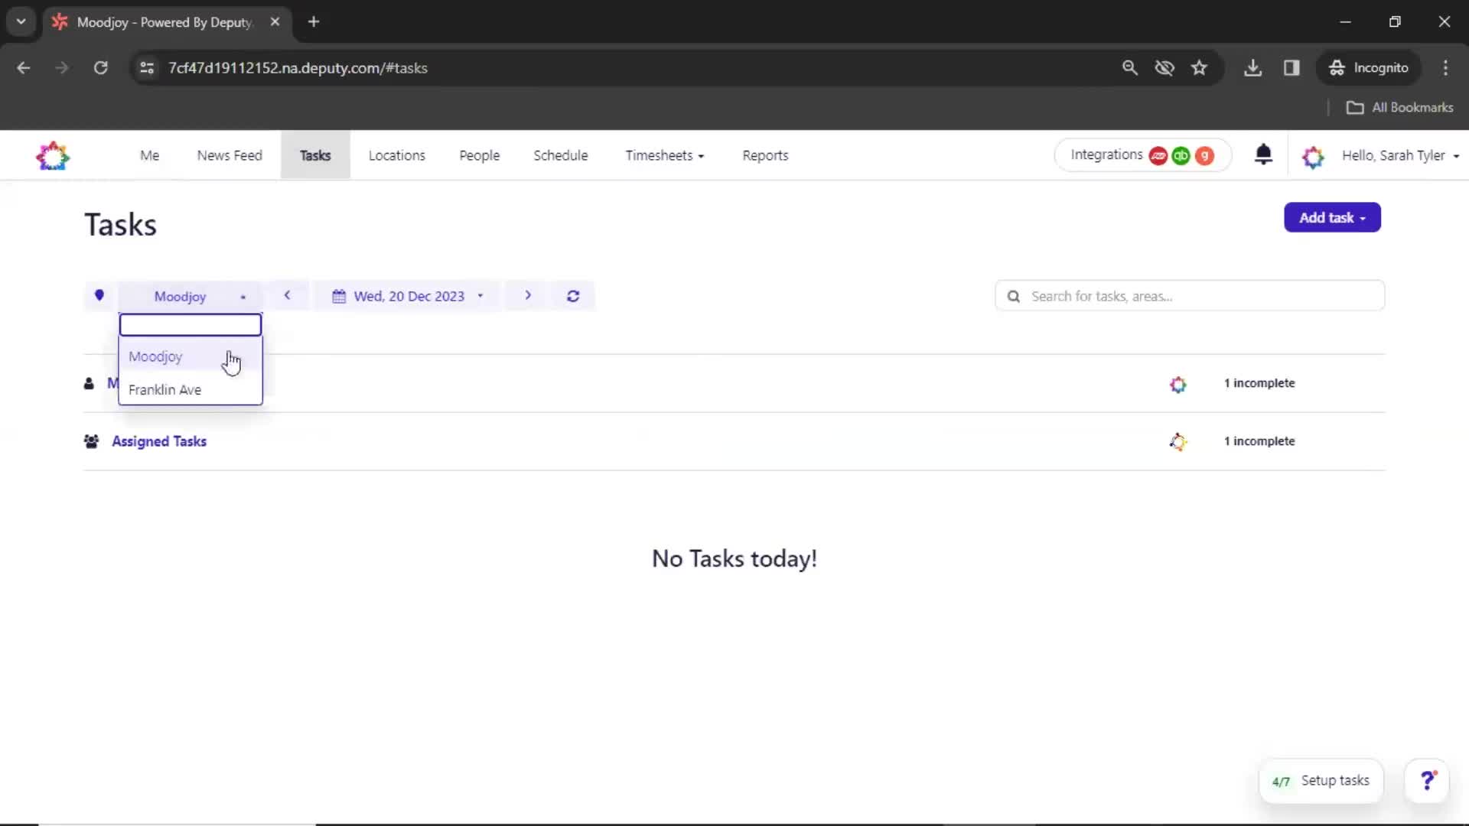This screenshot has width=1469, height=826.
Task: Expand Add task dropdown
Action: click(1332, 218)
